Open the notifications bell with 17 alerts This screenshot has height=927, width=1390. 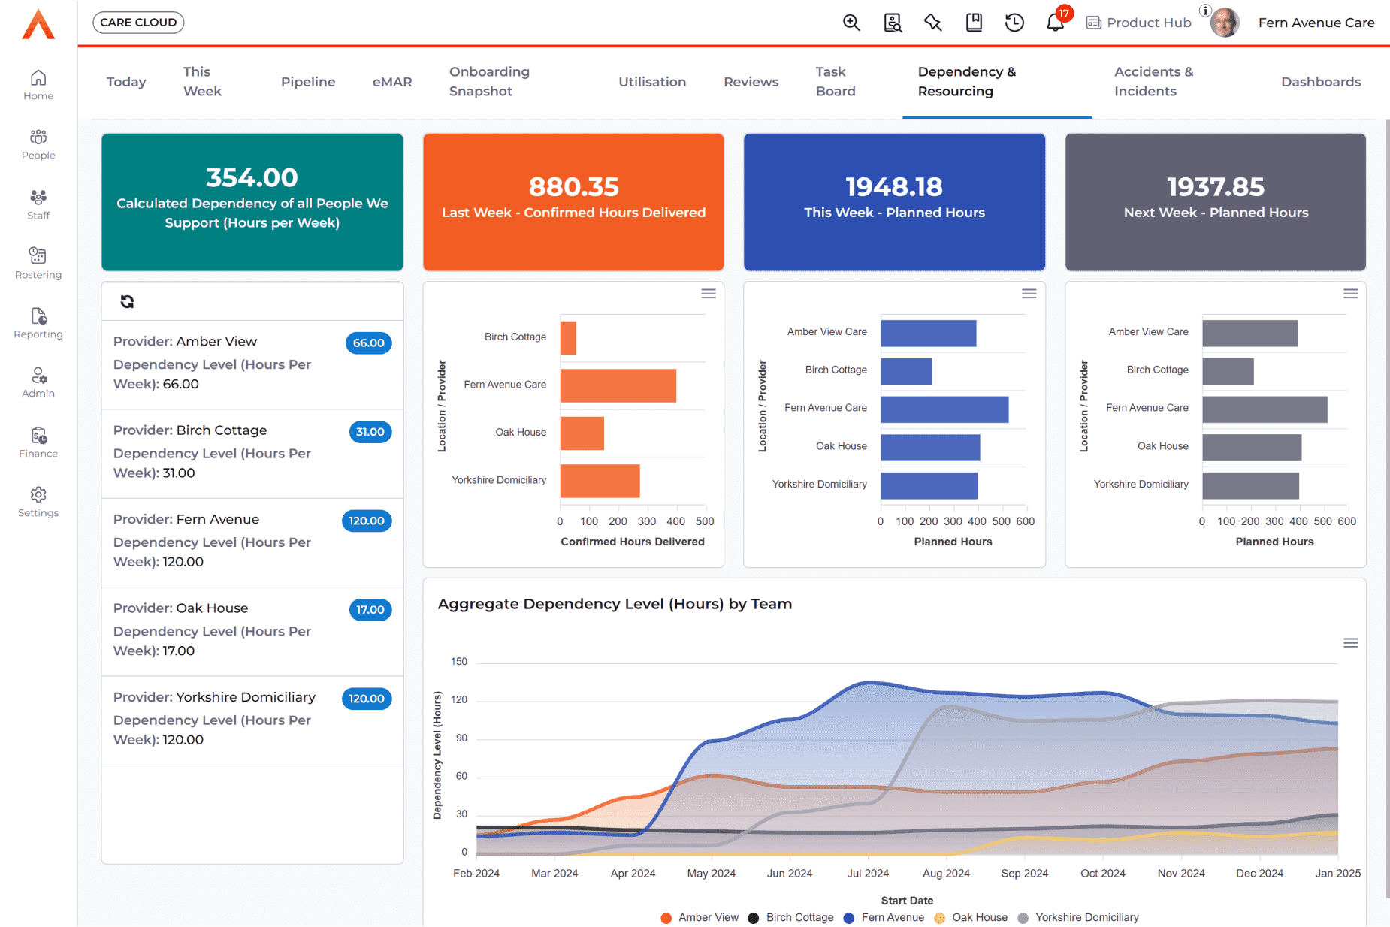click(x=1055, y=23)
